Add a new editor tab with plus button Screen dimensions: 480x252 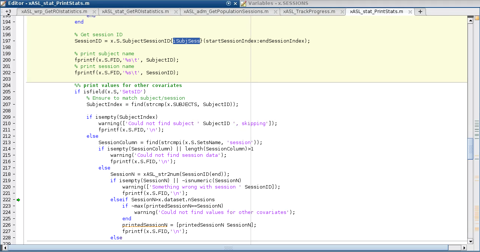(420, 12)
